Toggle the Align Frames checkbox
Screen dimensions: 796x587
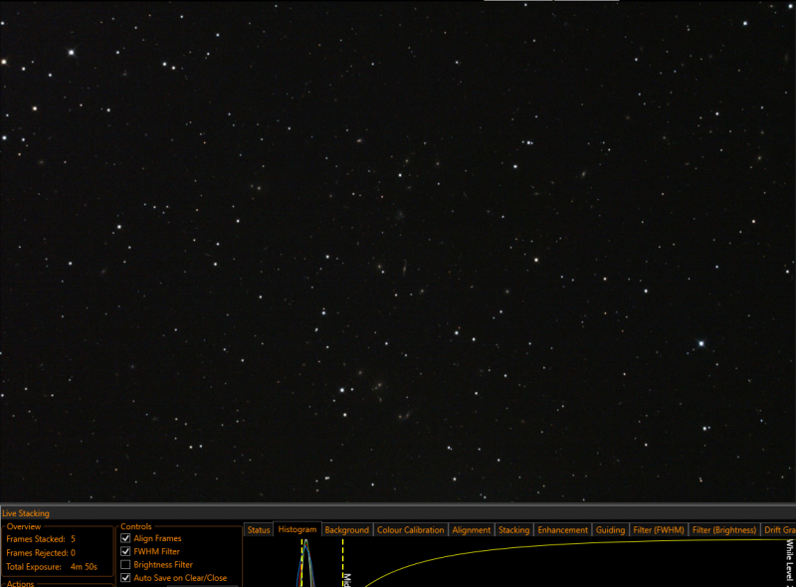(x=125, y=538)
